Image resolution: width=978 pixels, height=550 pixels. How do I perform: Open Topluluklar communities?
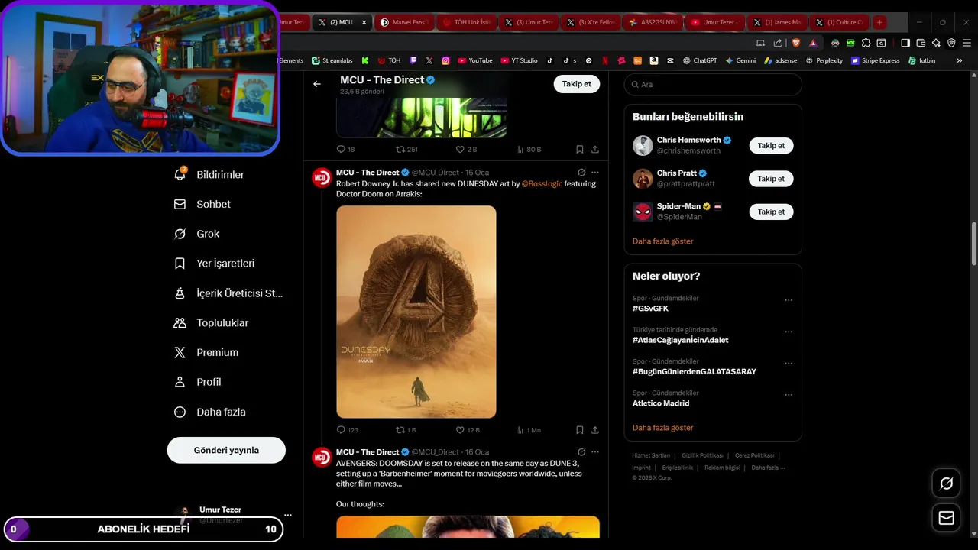(212, 323)
